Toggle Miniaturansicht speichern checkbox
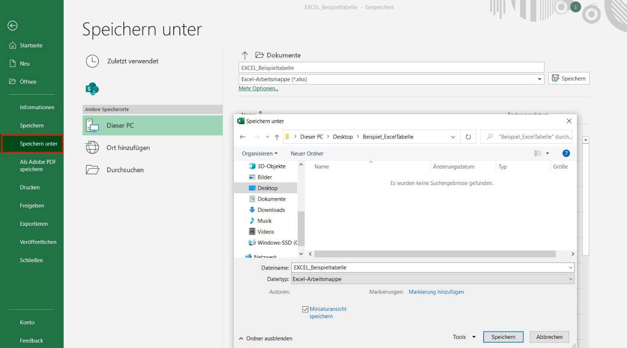This screenshot has height=348, width=627. coord(306,309)
